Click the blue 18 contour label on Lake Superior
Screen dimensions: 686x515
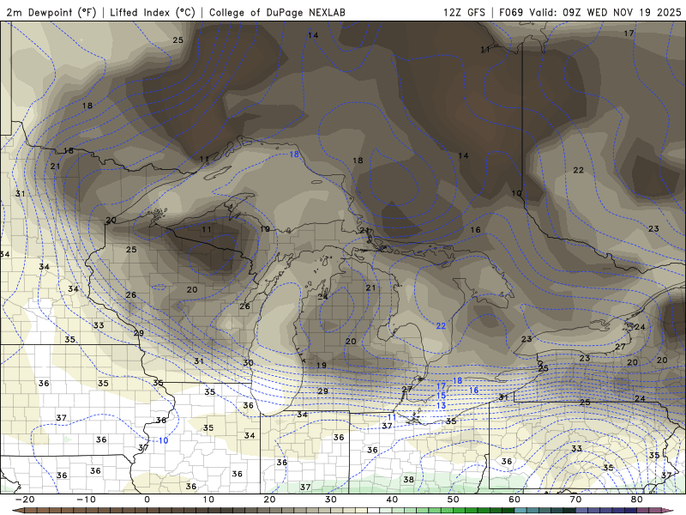294,154
